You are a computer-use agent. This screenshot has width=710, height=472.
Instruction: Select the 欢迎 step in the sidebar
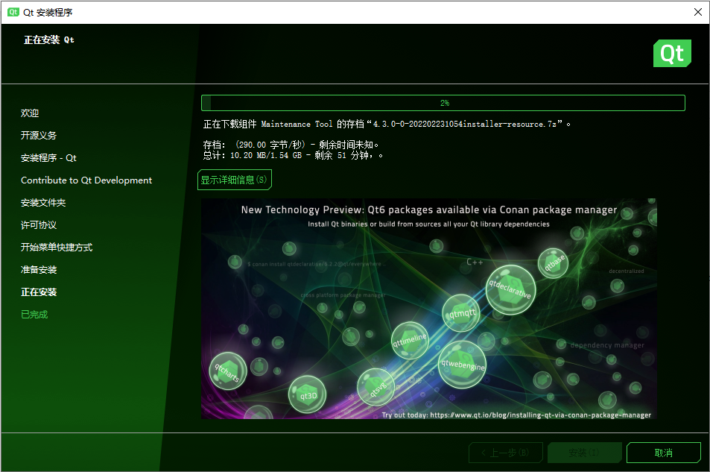(x=30, y=113)
